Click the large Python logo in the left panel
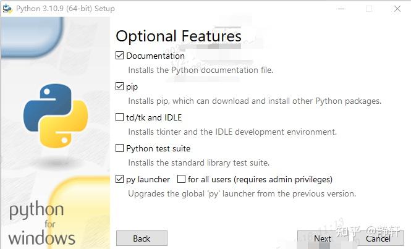The image size is (411, 249). (56, 116)
